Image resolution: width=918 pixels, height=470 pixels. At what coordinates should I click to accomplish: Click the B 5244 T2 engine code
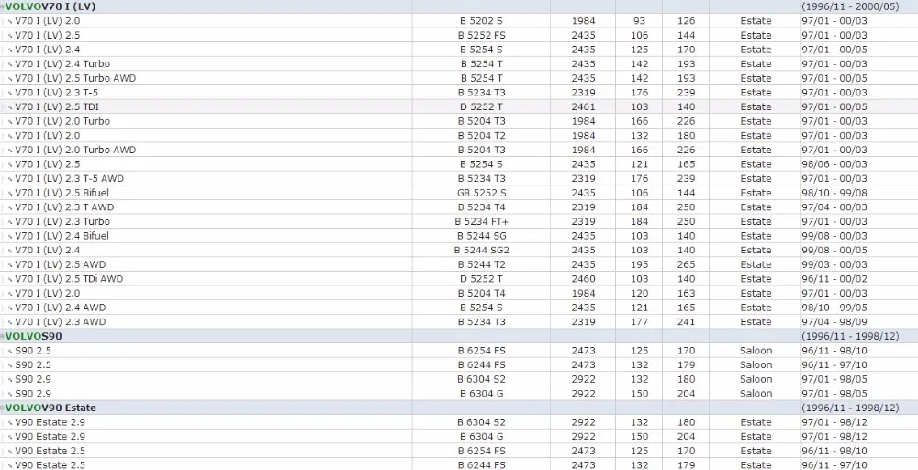pos(481,264)
